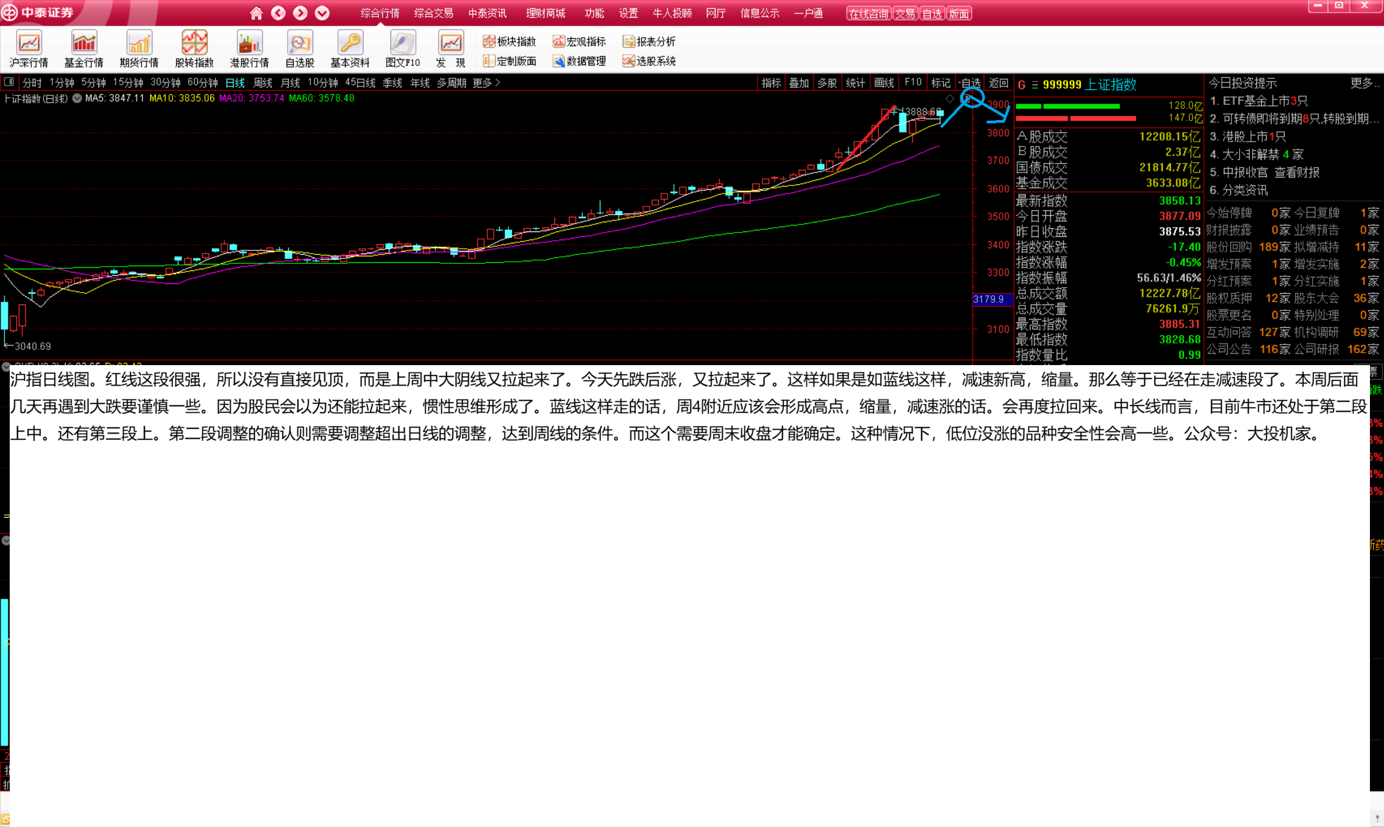
Task: Open 报表分析 report analysis
Action: 648,41
